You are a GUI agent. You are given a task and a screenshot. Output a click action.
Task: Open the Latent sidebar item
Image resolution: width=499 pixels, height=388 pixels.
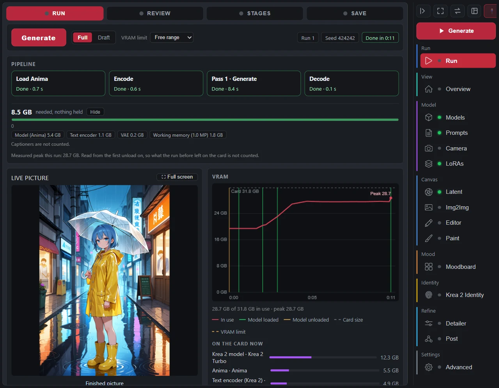tap(458, 192)
